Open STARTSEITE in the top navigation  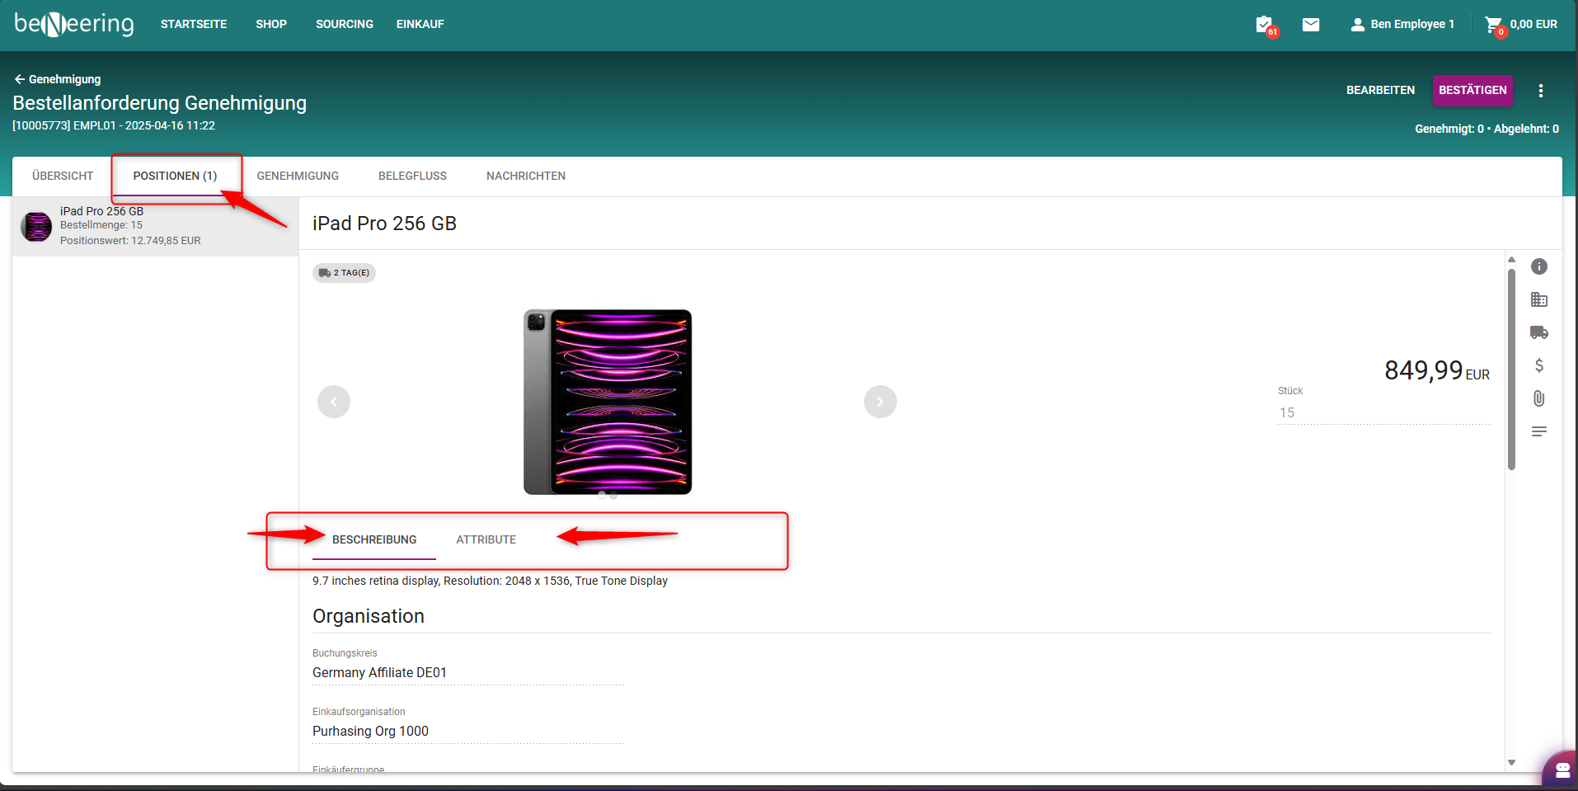click(194, 24)
